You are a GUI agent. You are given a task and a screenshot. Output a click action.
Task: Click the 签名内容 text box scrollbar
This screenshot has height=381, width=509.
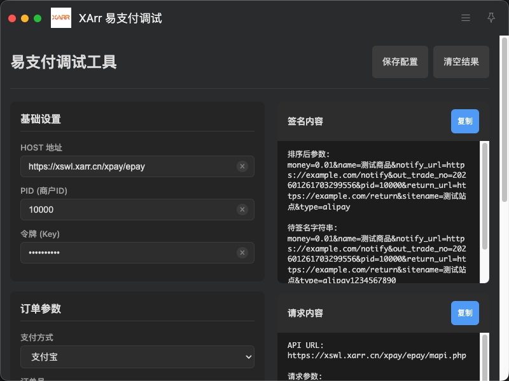[484, 197]
